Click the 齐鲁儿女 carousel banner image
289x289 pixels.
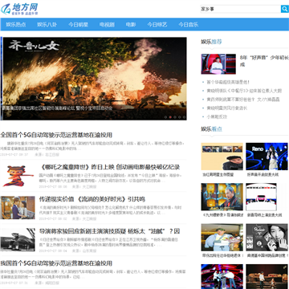coord(95,79)
